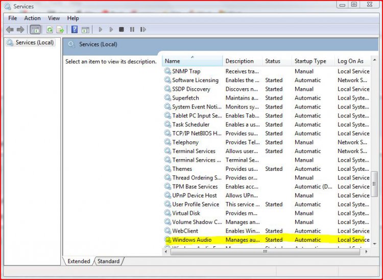383x280 pixels.
Task: Select the Terminal Services service with Started status
Action: click(194, 151)
